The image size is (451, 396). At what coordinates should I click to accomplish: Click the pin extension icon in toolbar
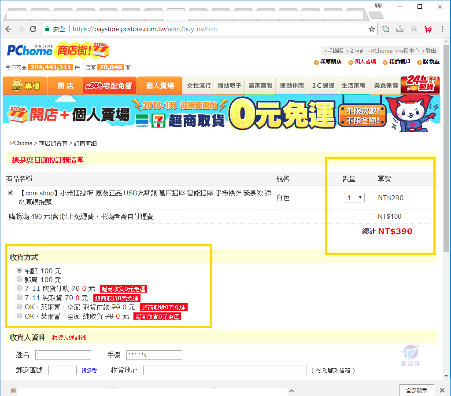(414, 29)
